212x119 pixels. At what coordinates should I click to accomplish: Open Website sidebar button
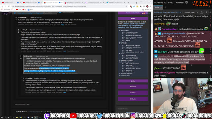tap(133, 99)
